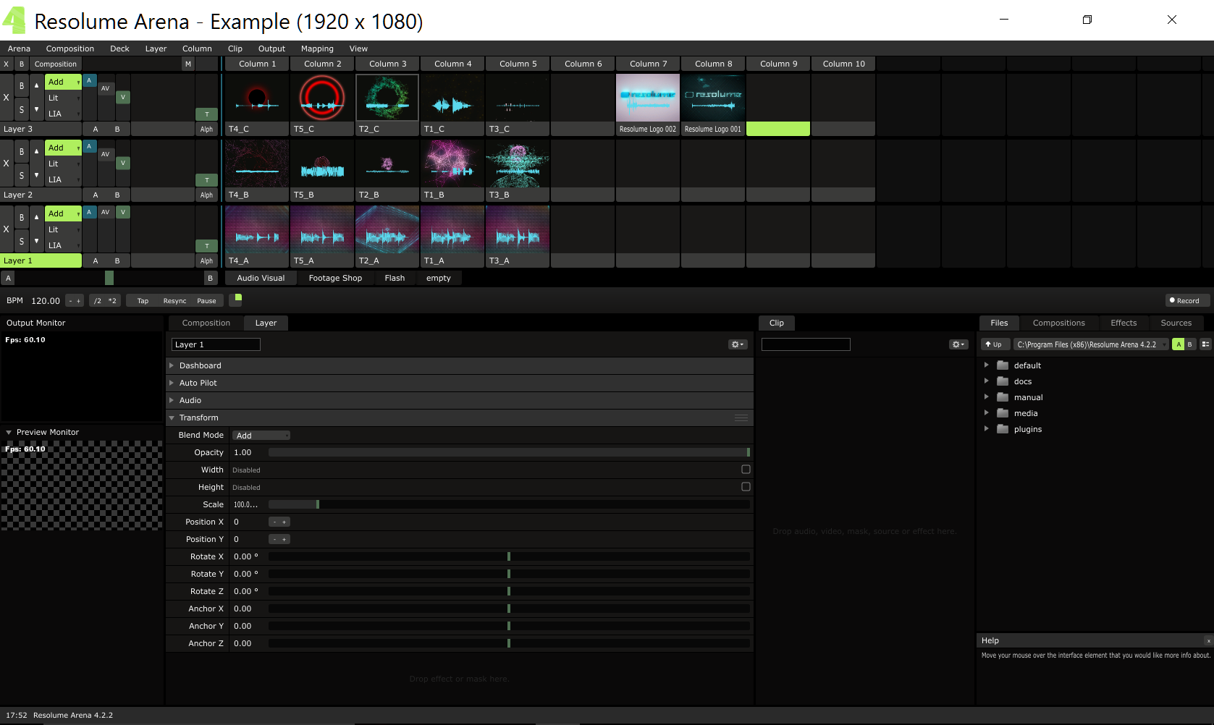Click the Opacity slider track
The width and height of the screenshot is (1214, 725).
click(507, 452)
